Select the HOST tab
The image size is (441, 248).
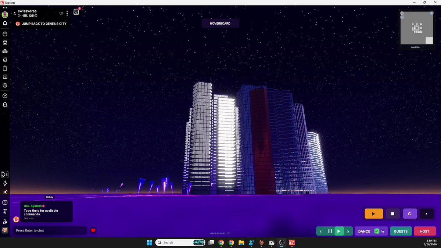point(424,231)
